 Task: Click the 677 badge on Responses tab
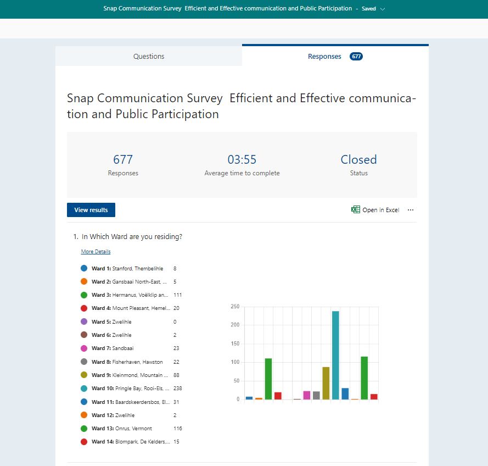pos(356,56)
